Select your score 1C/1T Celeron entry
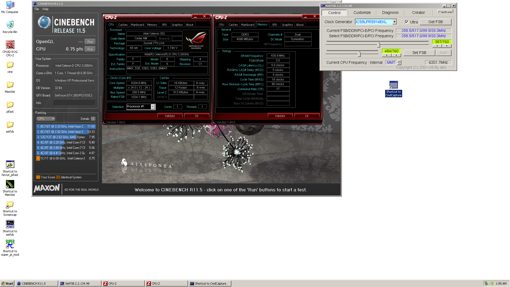 (66, 158)
